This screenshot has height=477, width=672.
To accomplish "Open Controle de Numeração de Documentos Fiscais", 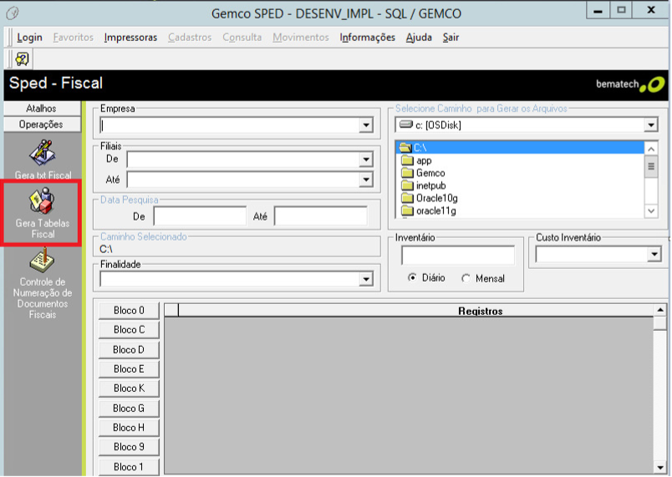I will pos(42,261).
